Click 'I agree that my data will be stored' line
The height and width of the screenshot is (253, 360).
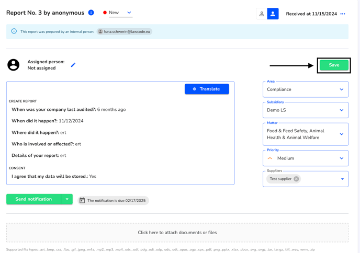[54, 176]
